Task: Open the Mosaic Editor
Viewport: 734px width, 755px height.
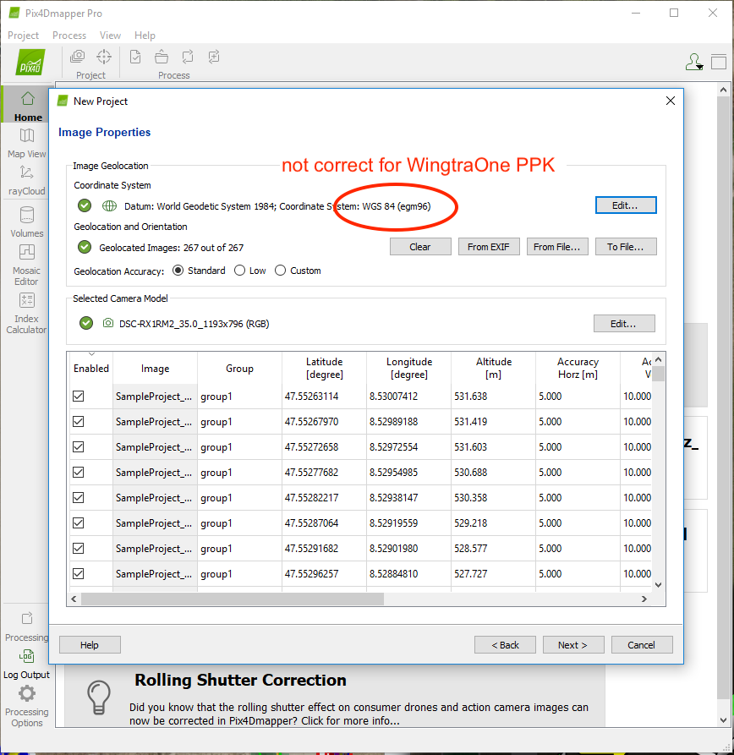Action: [x=26, y=264]
